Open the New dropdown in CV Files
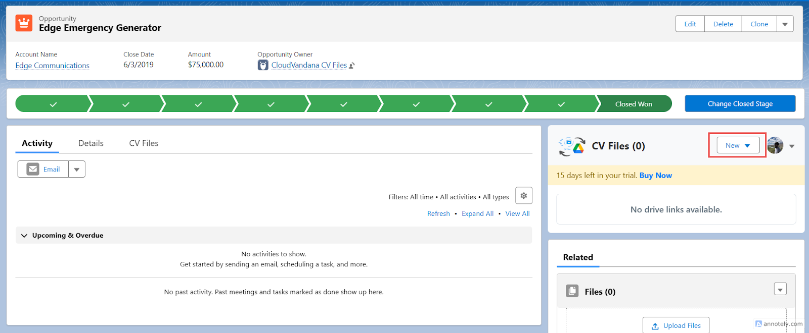Screen dimensions: 809x333 [x=738, y=145]
